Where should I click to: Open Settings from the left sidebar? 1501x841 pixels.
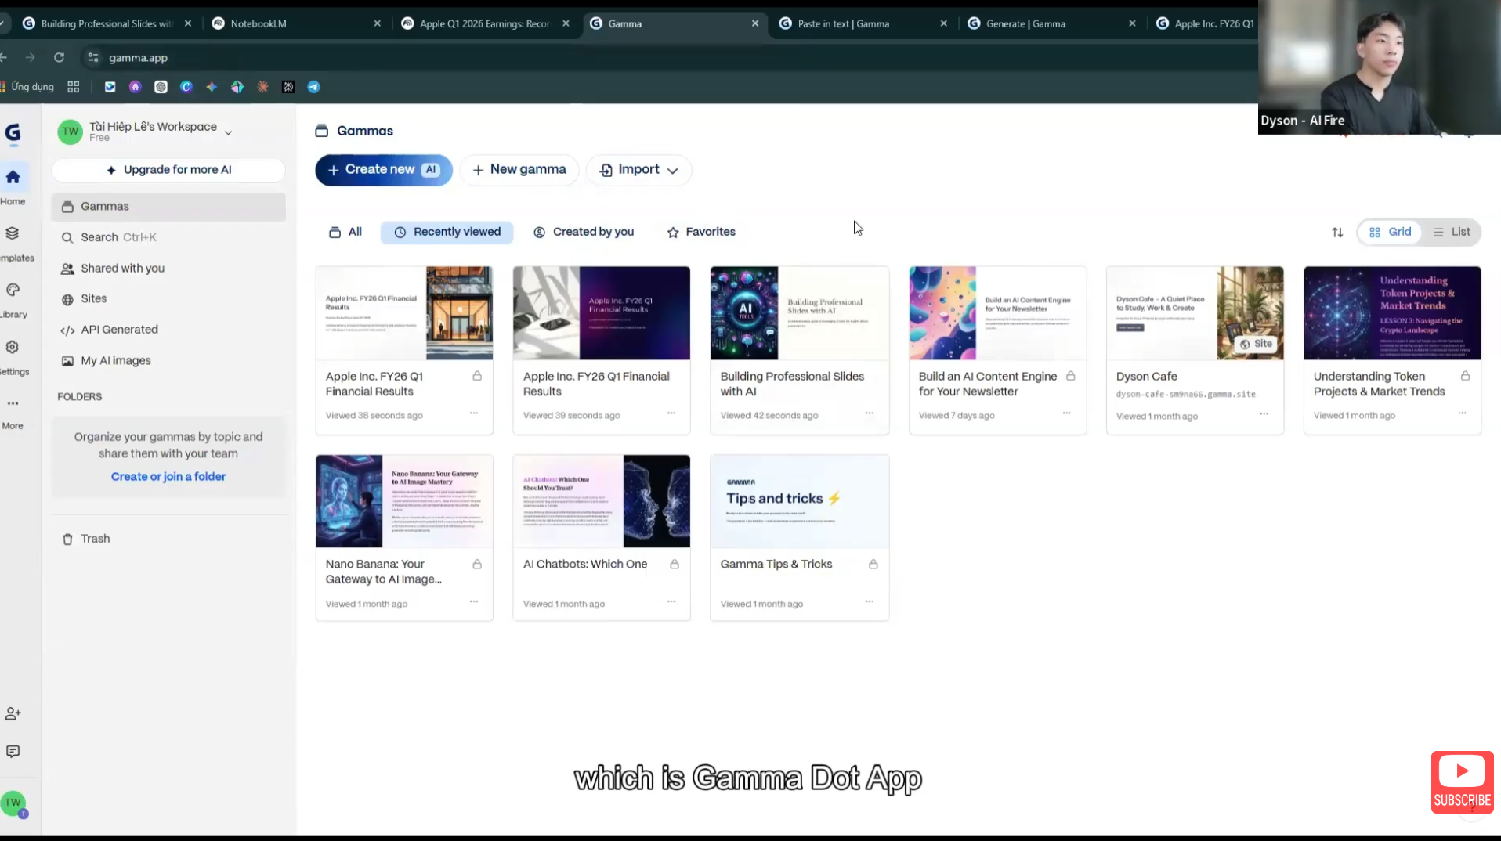click(x=13, y=347)
